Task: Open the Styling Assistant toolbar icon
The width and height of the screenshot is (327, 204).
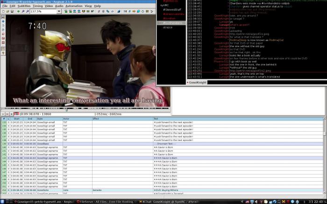Action: (129, 11)
